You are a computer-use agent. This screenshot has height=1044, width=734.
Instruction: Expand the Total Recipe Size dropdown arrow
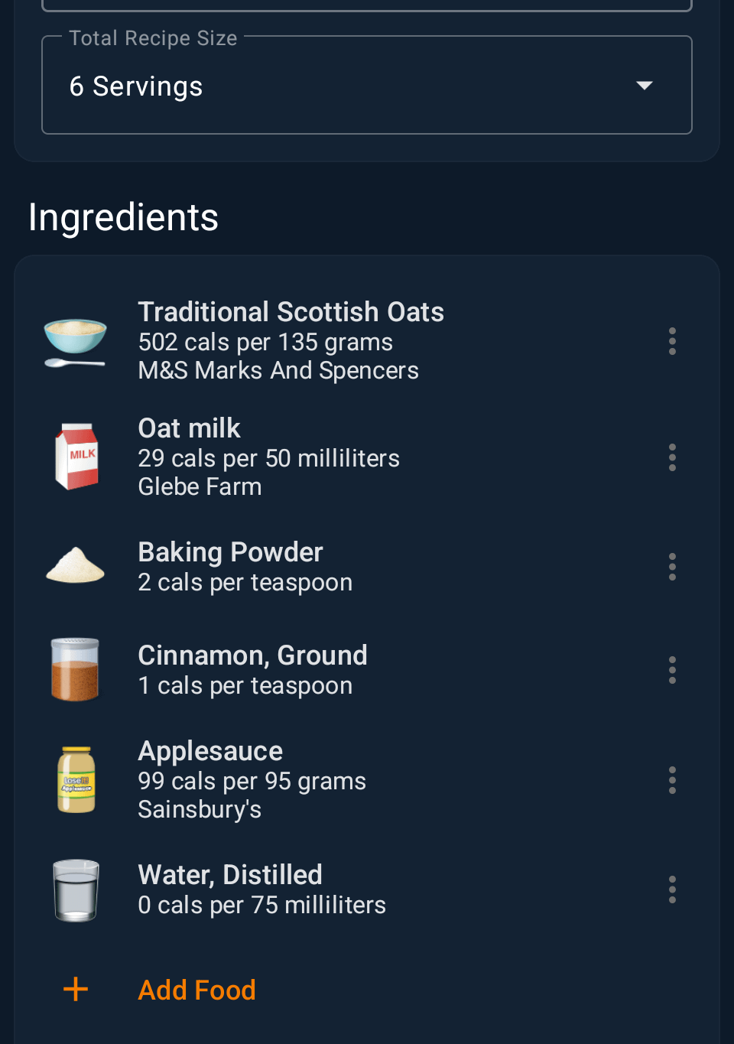(x=645, y=86)
